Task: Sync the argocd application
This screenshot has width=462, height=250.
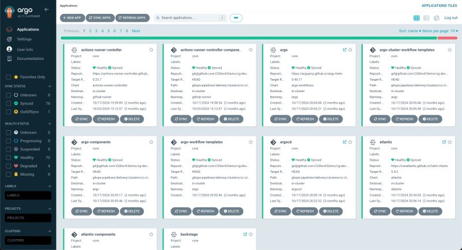Action: point(281,211)
